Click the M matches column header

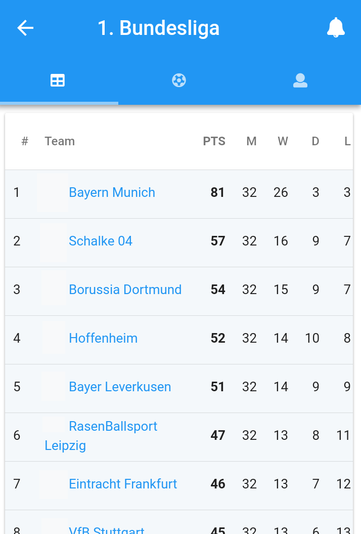coord(251,141)
